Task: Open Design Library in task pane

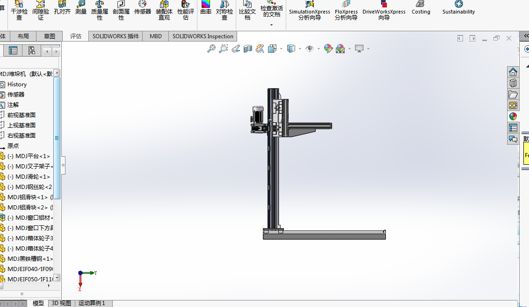Action: click(x=513, y=83)
